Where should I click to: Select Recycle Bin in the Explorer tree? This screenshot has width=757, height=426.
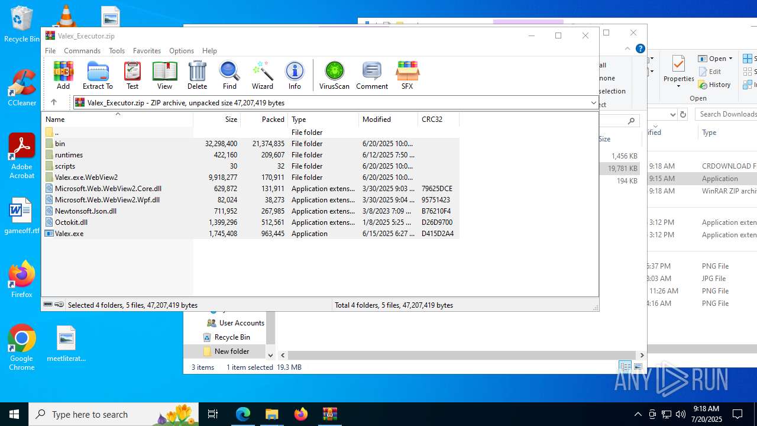pyautogui.click(x=226, y=337)
